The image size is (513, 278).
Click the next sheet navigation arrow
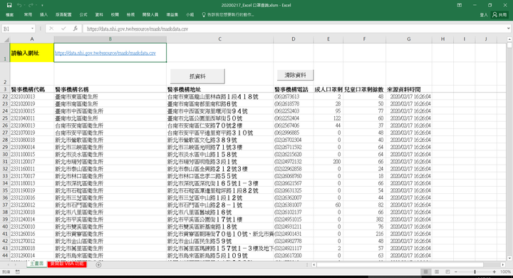[x=16, y=264]
